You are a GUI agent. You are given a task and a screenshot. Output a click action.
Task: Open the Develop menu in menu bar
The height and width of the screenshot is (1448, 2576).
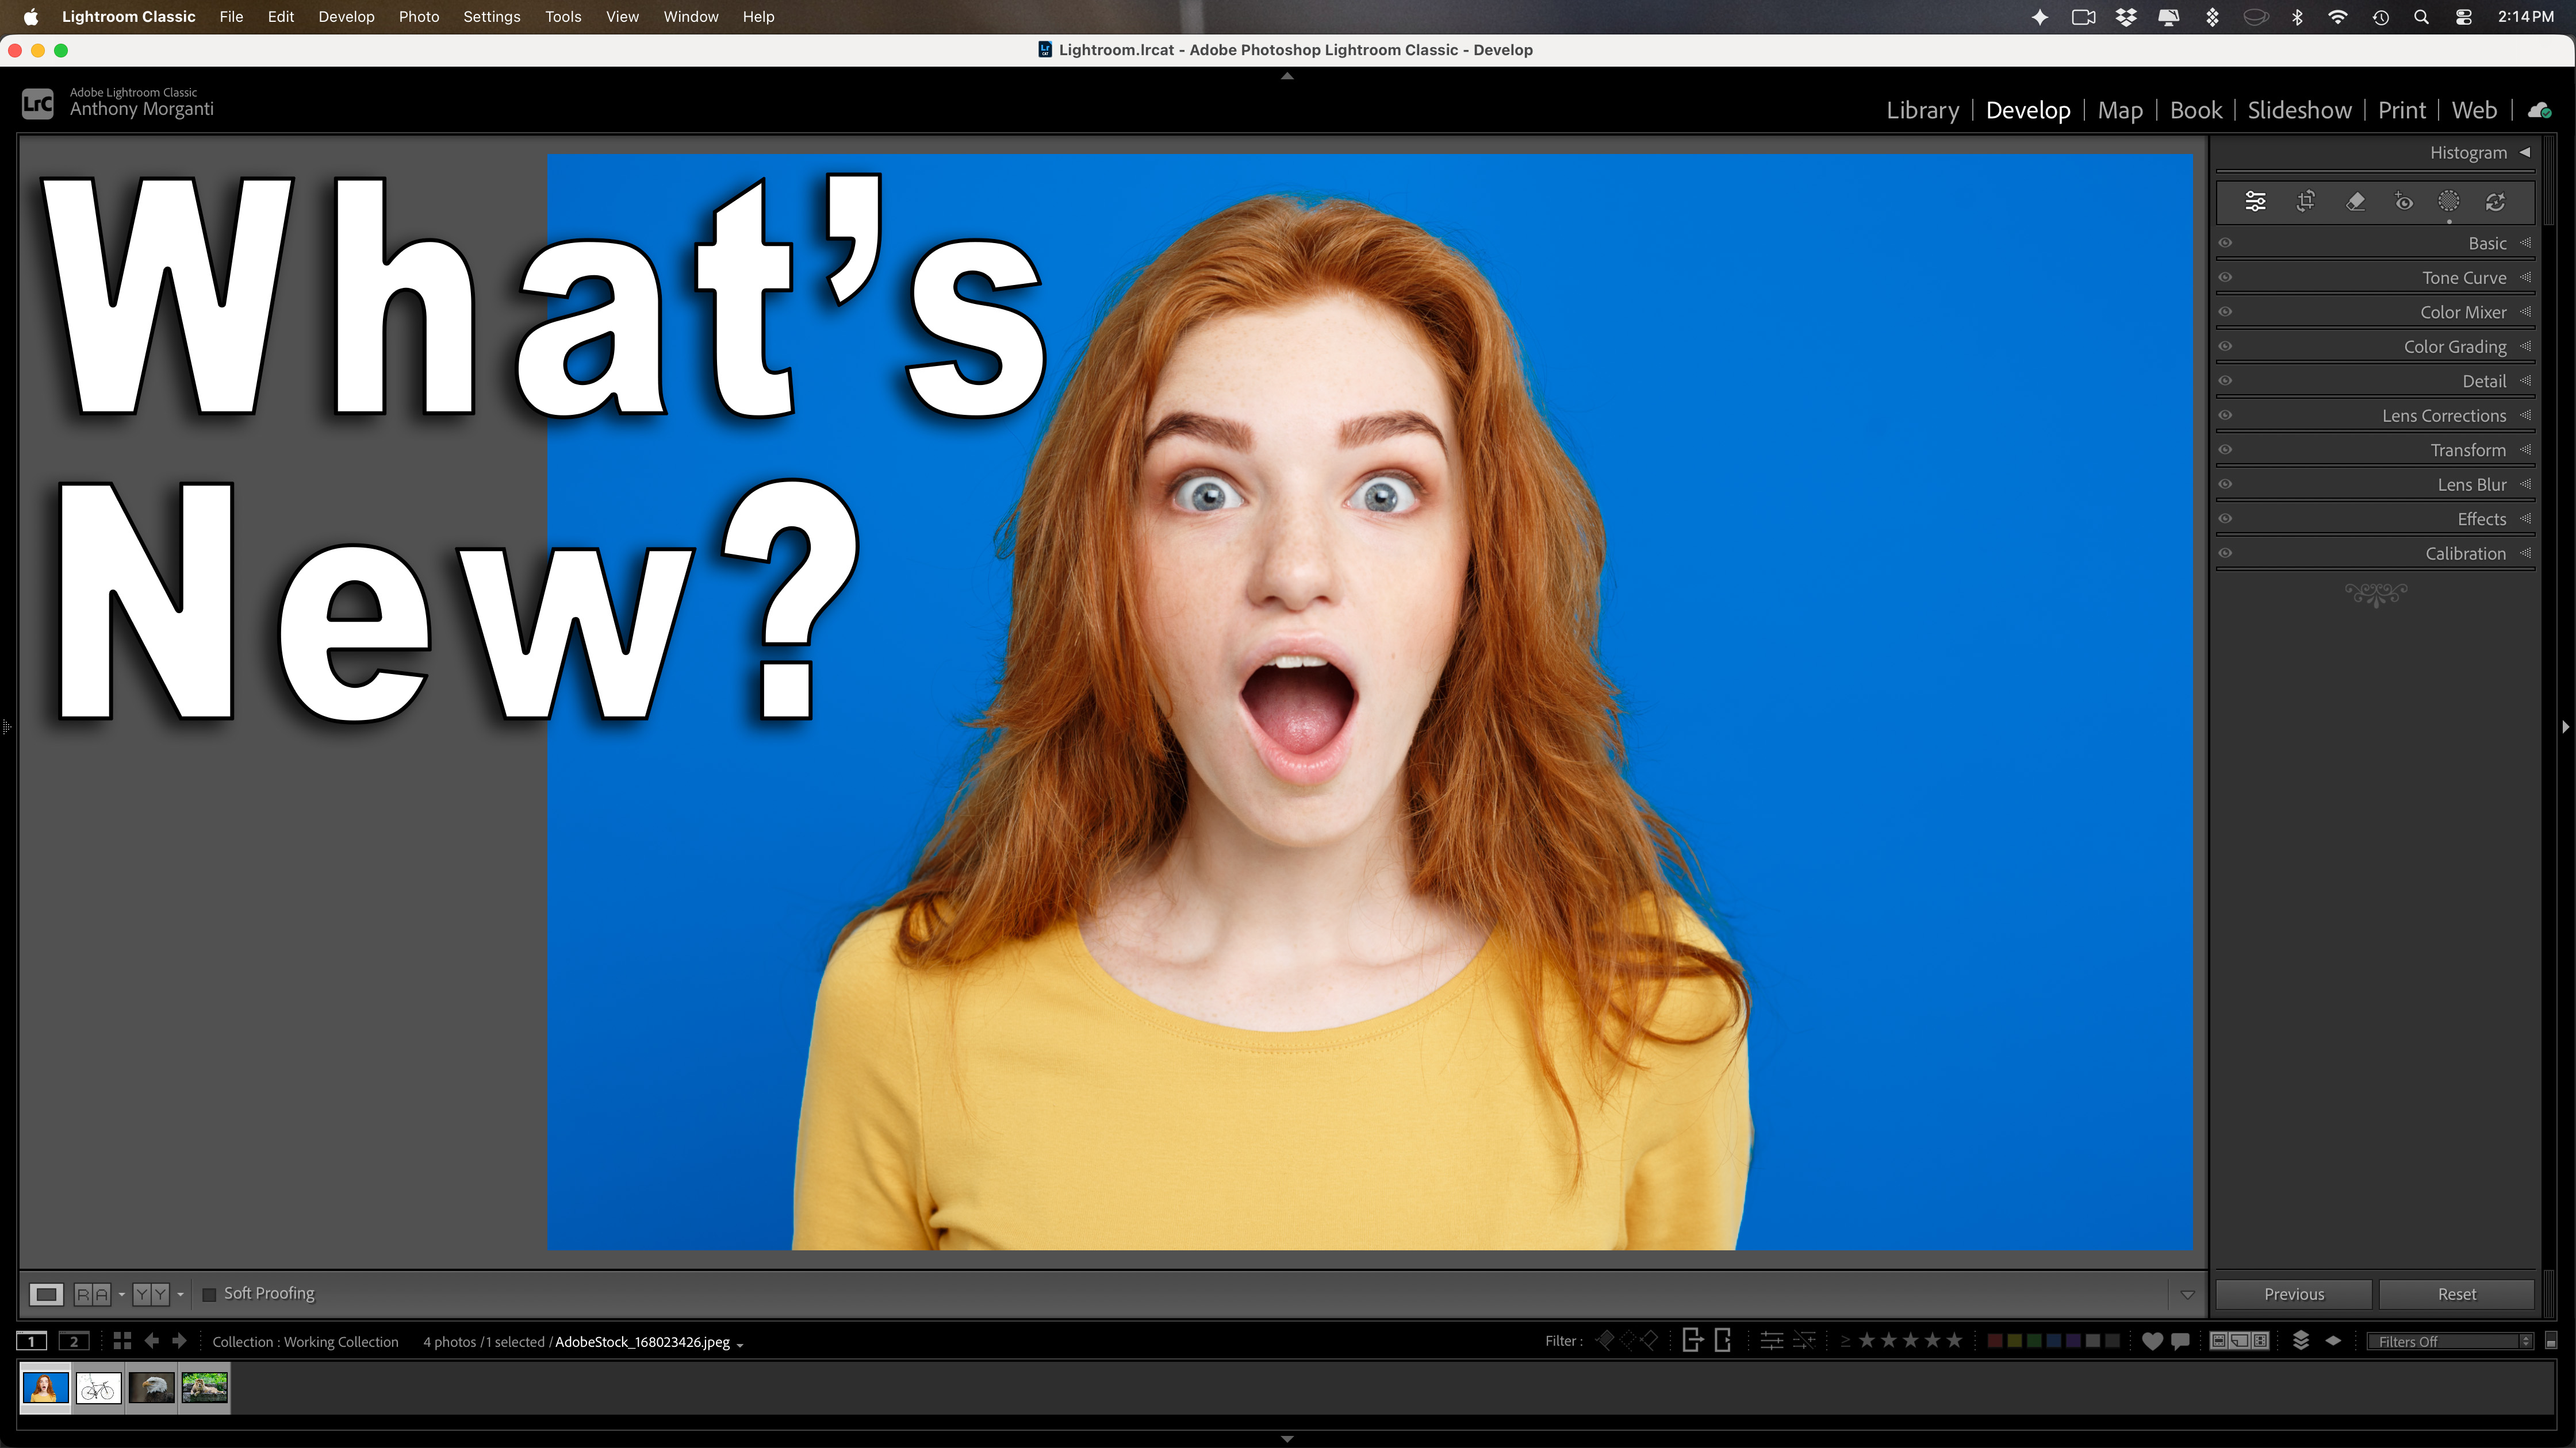[346, 17]
